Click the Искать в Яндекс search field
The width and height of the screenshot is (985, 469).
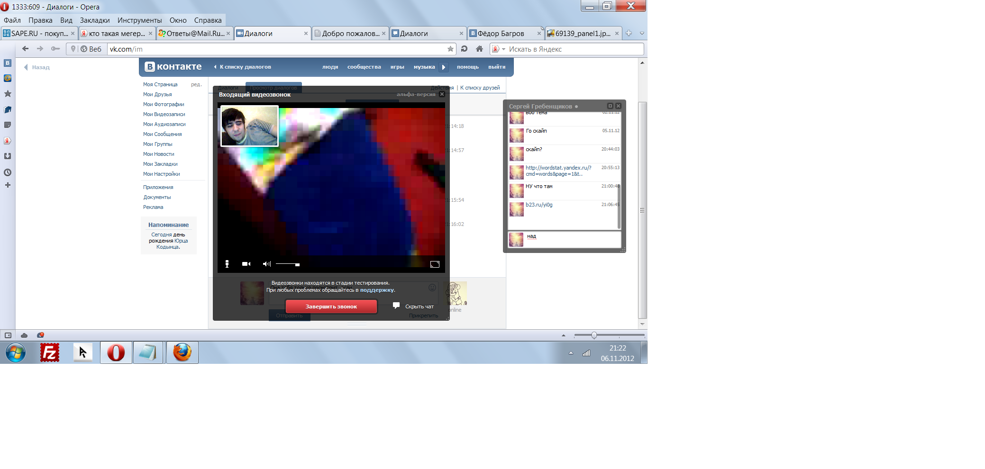point(575,49)
